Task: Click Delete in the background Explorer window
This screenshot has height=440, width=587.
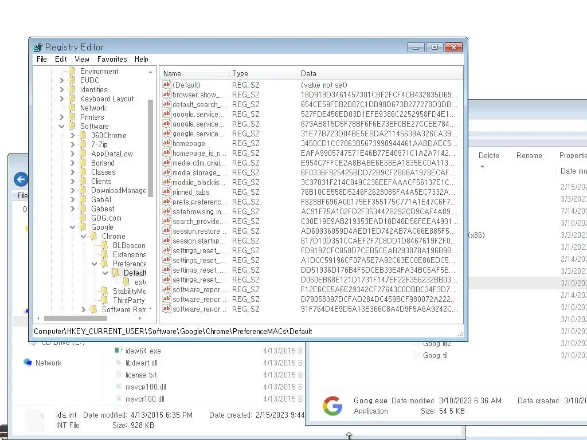Action: click(x=488, y=156)
